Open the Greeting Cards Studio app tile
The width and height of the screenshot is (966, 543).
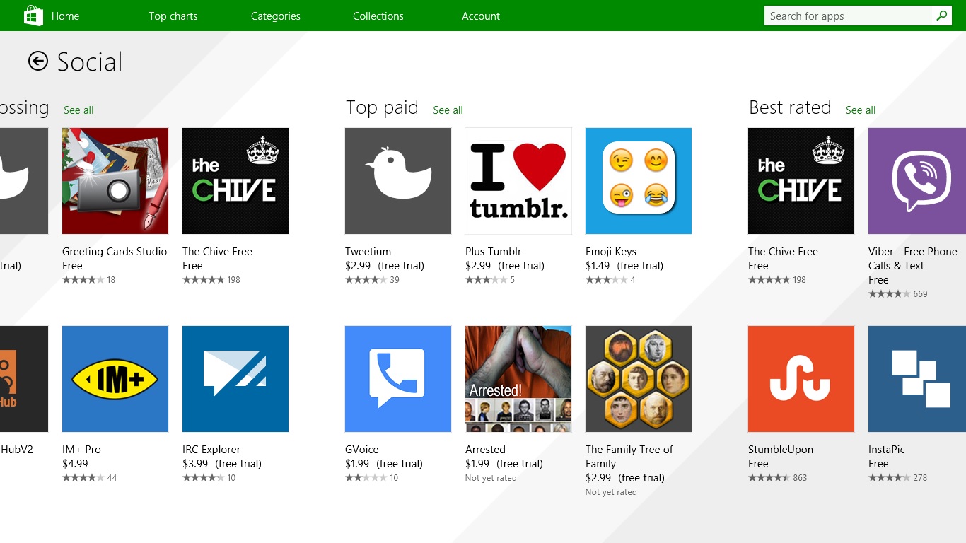[x=115, y=181]
